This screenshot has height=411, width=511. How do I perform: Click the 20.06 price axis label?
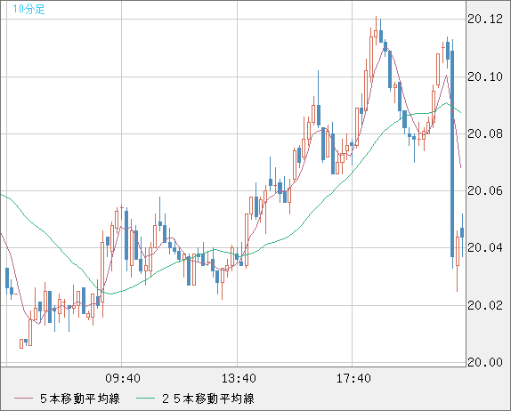point(485,190)
